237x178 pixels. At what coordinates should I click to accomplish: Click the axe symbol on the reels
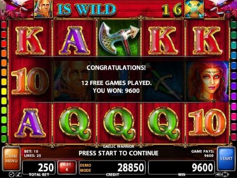pyautogui.click(x=119, y=38)
